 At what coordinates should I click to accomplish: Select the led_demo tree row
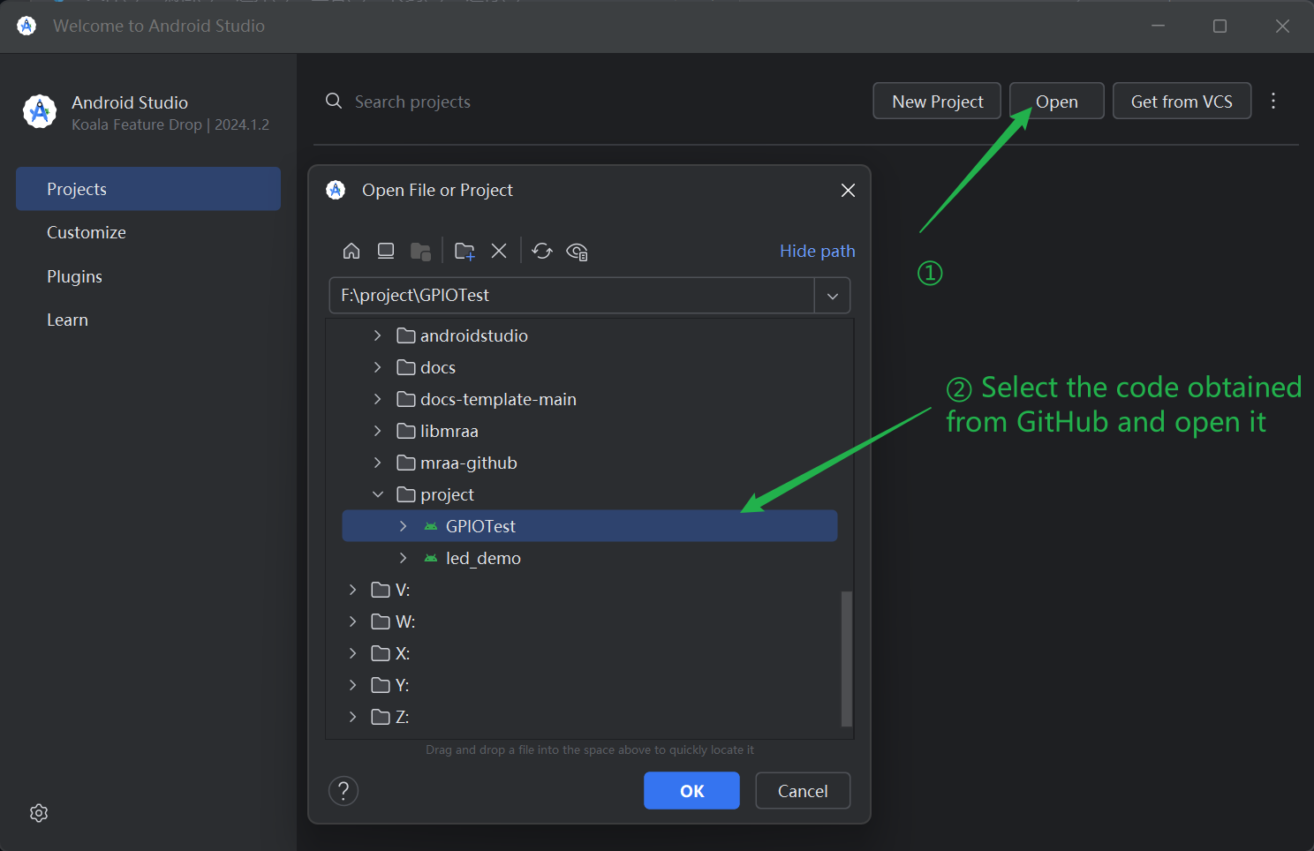pos(590,558)
